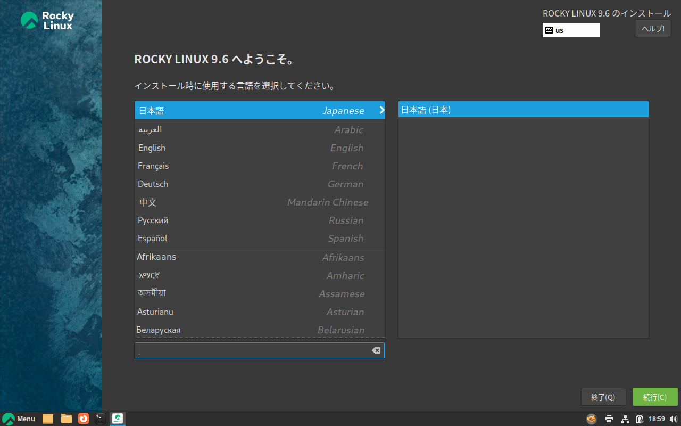The height and width of the screenshot is (426, 681).
Task: Click the show desktop icon beside Menu
Action: pos(48,419)
